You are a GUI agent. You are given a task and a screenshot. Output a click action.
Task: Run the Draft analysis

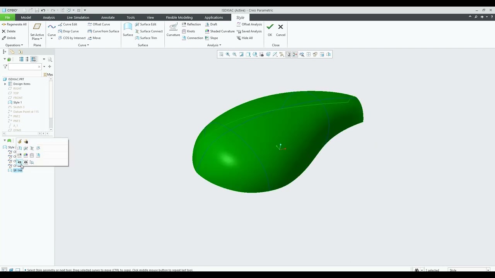pos(211,24)
